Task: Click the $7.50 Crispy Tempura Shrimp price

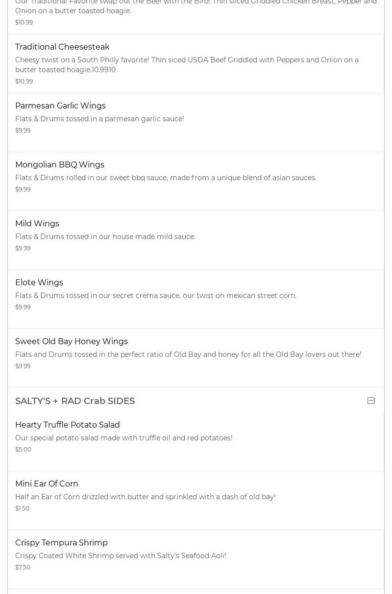Action: (23, 567)
